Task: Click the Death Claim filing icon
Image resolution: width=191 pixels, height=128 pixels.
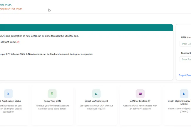Action: tap(184, 94)
